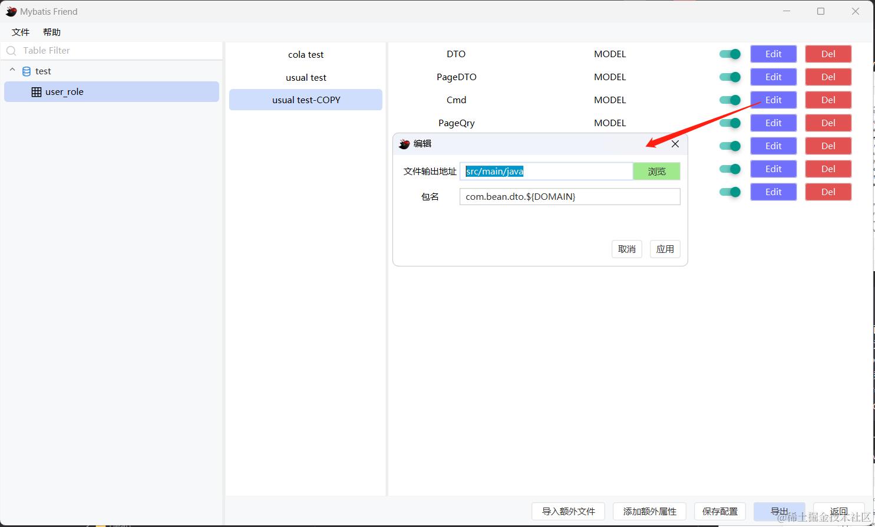
Task: Delete the DTO row with Del
Action: pyautogui.click(x=828, y=54)
